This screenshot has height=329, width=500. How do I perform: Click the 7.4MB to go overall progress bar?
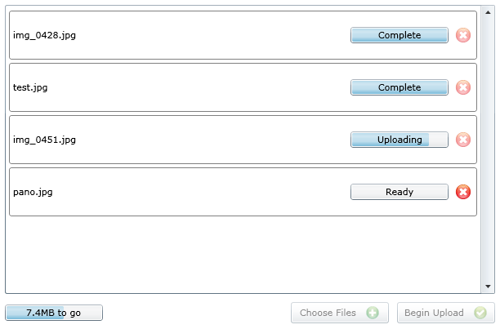coord(54,313)
